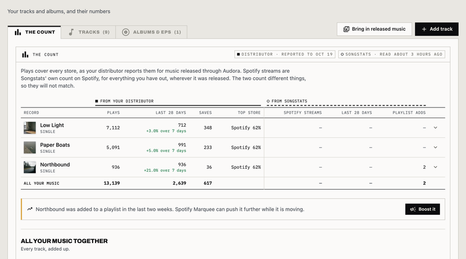This screenshot has height=259, width=466.
Task: Expand the Paper Boats row
Action: coord(435,147)
